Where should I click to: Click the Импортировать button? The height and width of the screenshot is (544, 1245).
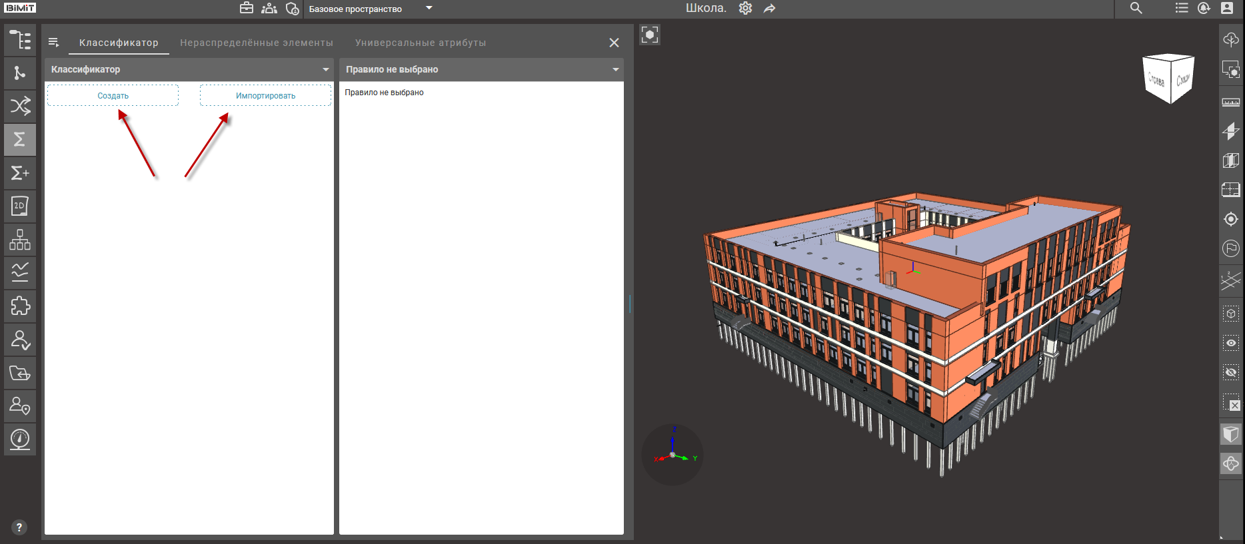pyautogui.click(x=265, y=95)
